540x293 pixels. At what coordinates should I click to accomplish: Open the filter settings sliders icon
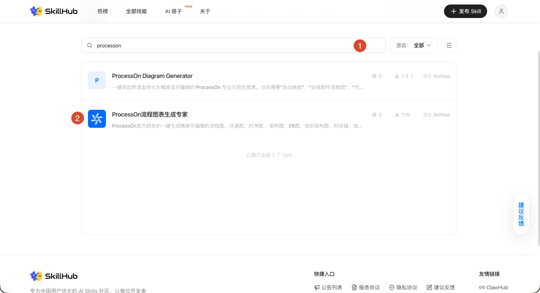point(448,45)
